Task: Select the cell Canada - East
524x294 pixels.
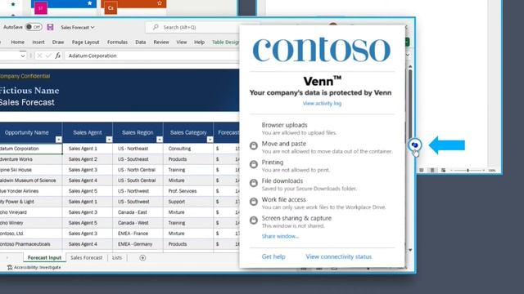Action: point(138,212)
